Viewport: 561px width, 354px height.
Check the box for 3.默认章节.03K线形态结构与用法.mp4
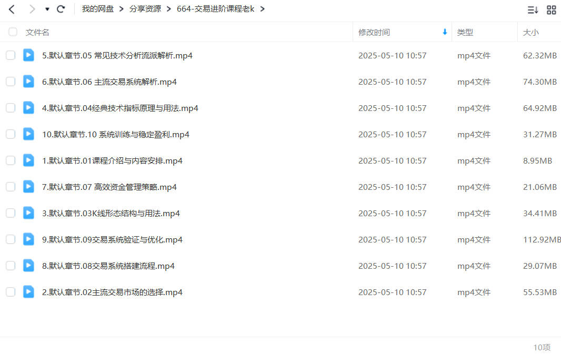11,213
